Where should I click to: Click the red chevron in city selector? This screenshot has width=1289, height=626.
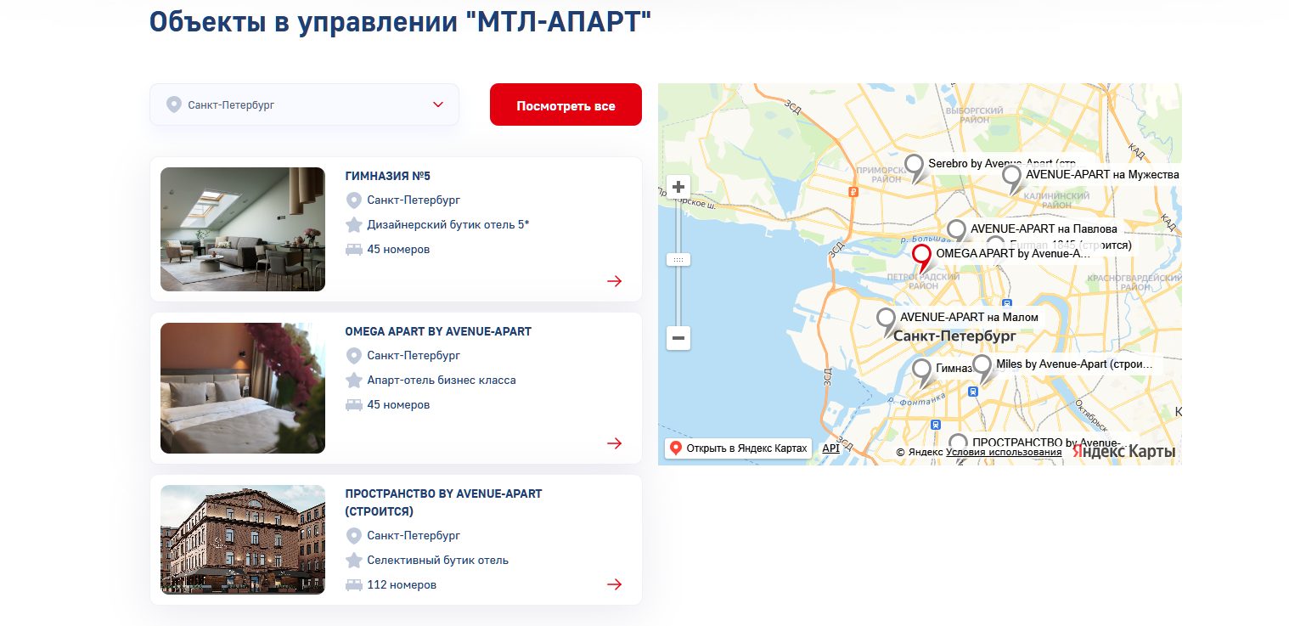(438, 104)
